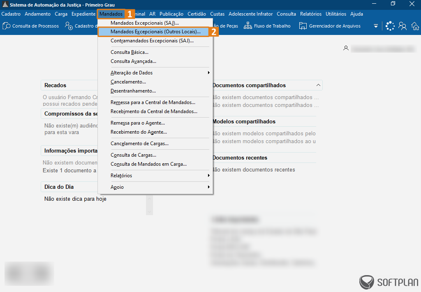This screenshot has width=421, height=292.
Task: Open the Publicação menu
Action: click(x=171, y=14)
